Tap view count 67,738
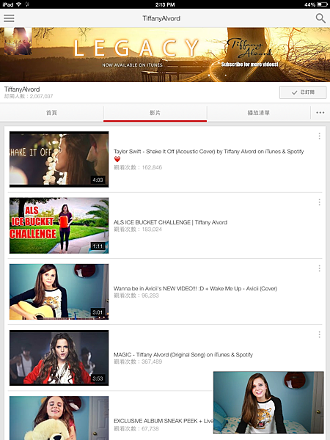Screen dimensions: 330x440 136,428
